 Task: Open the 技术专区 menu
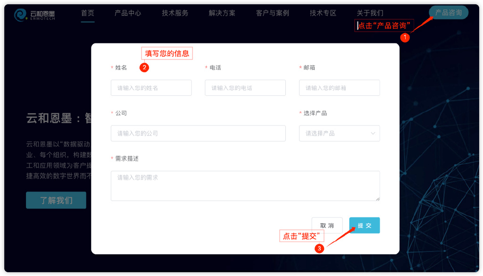click(323, 13)
